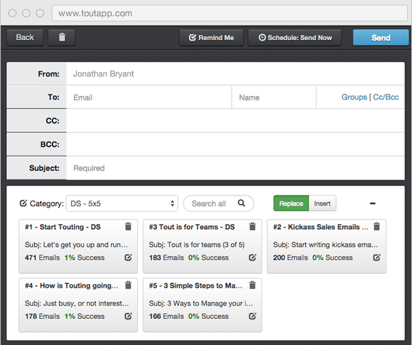Open the Category dropdown showing DS - 5x5
This screenshot has width=412, height=345.
122,204
